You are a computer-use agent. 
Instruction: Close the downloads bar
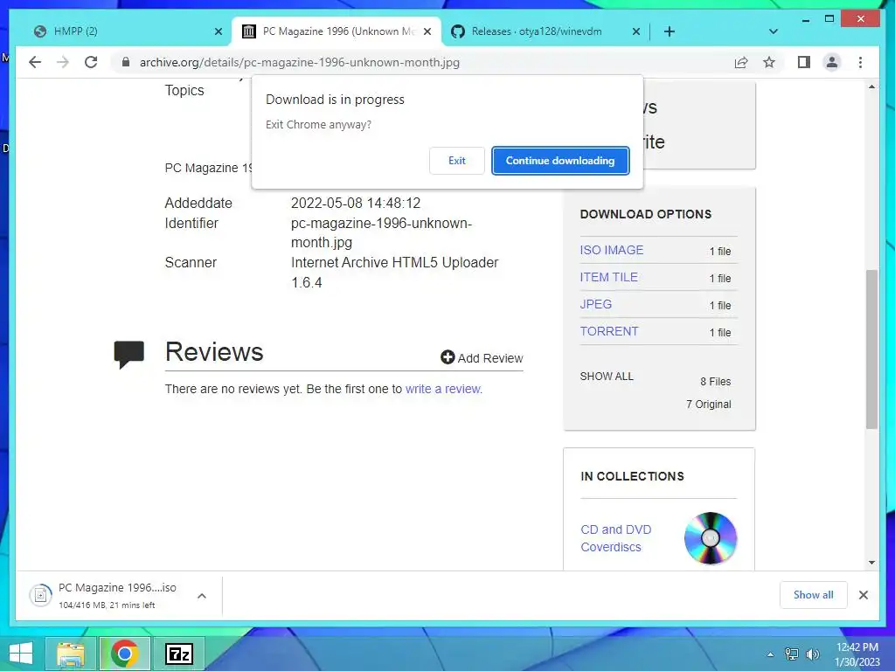pyautogui.click(x=863, y=595)
